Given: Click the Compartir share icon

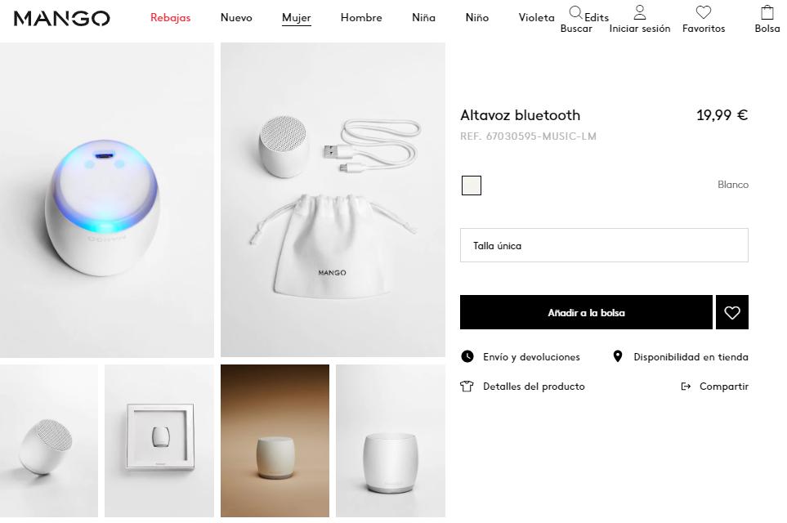Looking at the screenshot, I should click(x=686, y=387).
